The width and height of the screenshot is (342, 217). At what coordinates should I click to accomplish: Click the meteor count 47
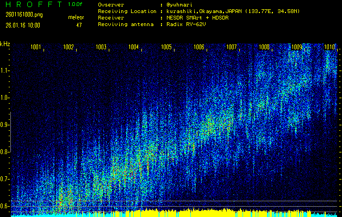coord(79,24)
